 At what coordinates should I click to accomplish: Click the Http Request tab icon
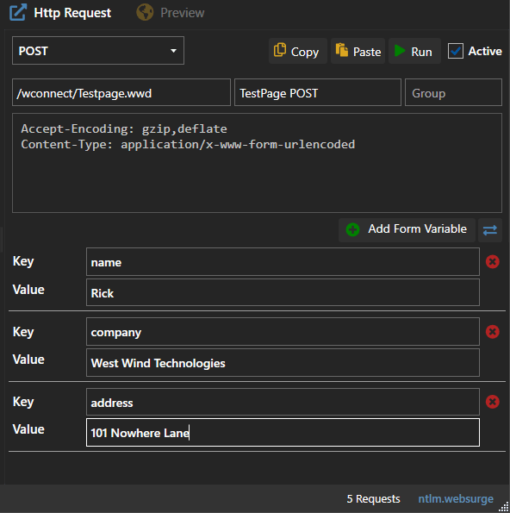pos(18,12)
